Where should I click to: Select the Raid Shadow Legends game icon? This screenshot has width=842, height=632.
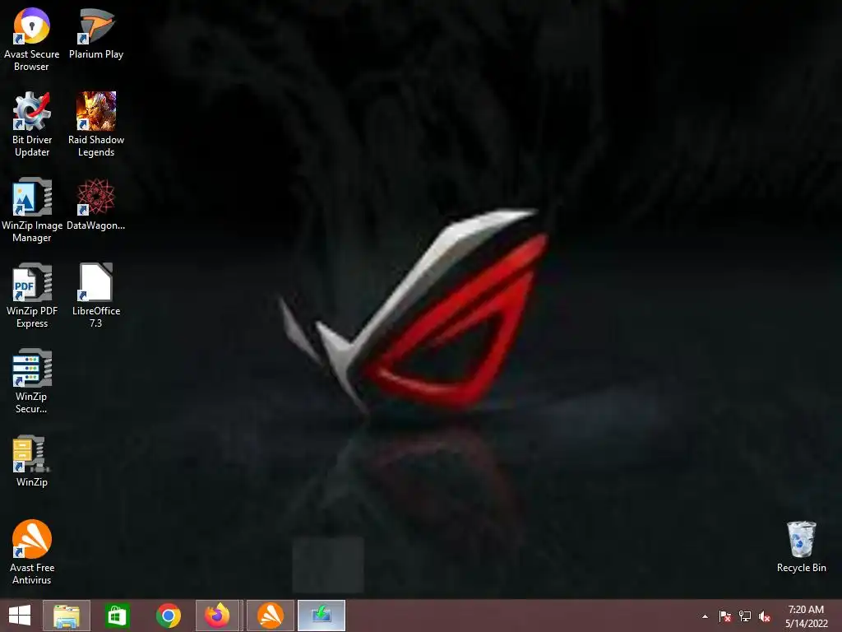coord(96,124)
